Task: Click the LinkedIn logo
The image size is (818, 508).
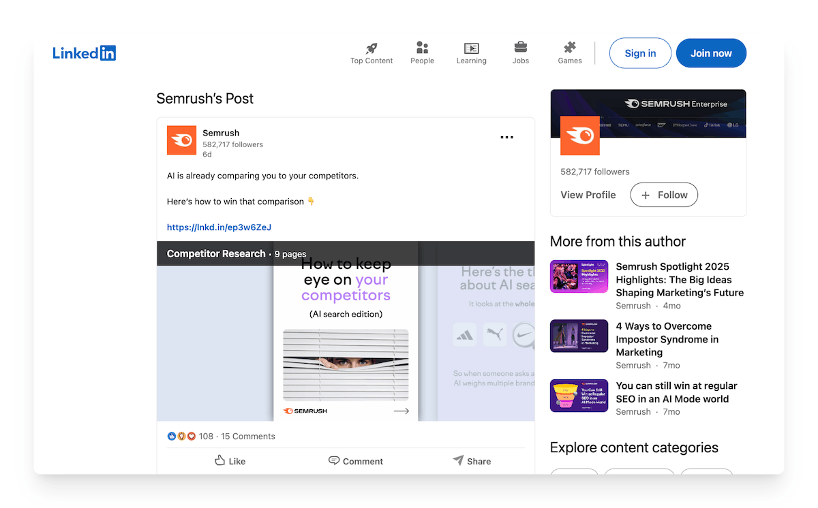Action: pos(84,52)
